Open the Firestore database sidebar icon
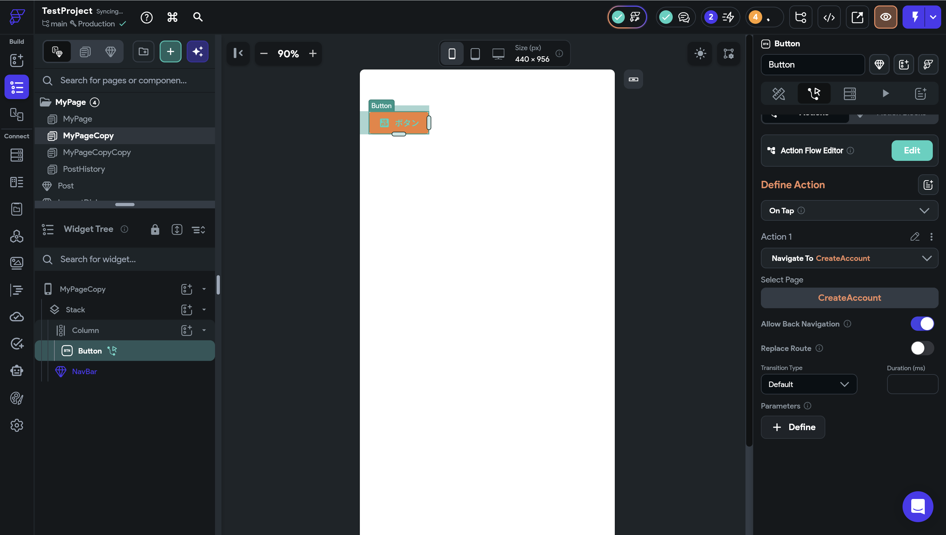The height and width of the screenshot is (535, 946). click(x=16, y=155)
